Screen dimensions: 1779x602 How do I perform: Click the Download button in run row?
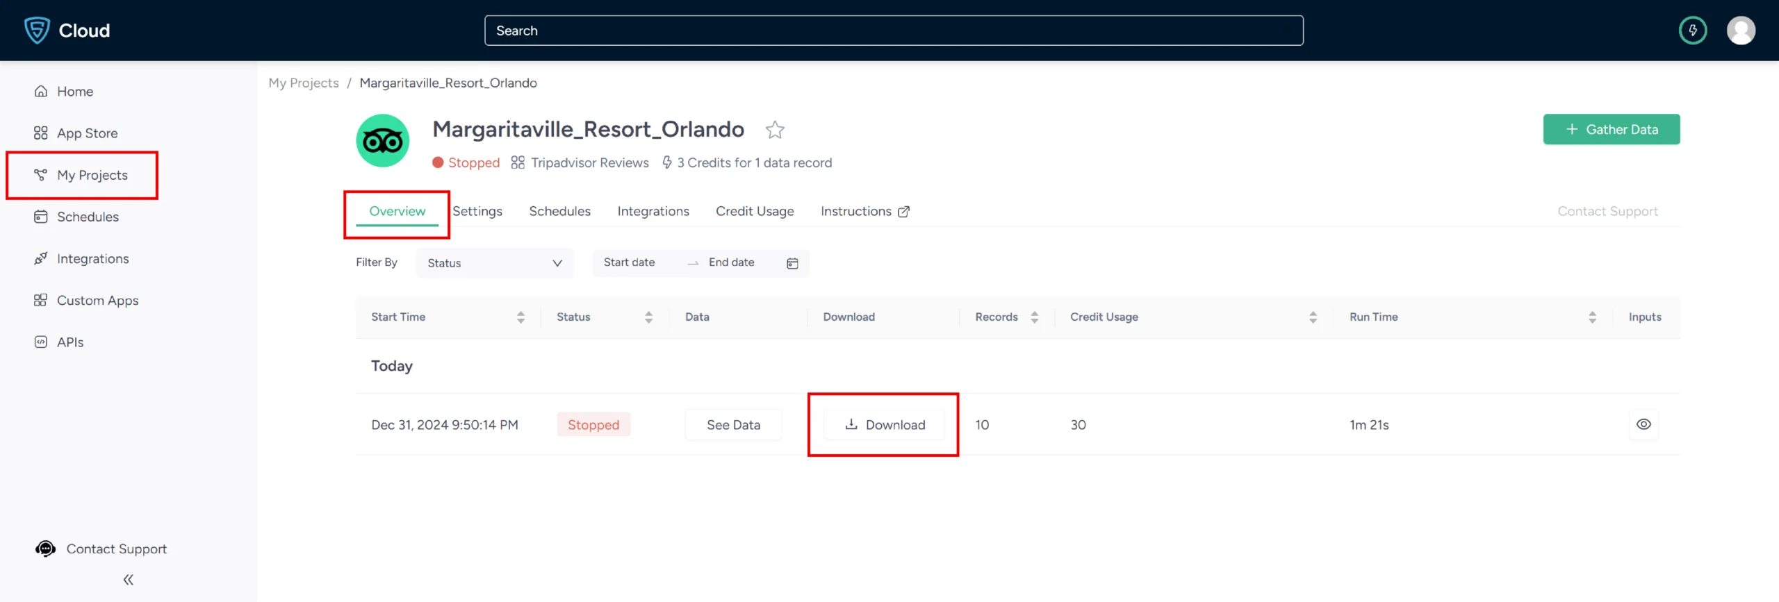point(885,425)
